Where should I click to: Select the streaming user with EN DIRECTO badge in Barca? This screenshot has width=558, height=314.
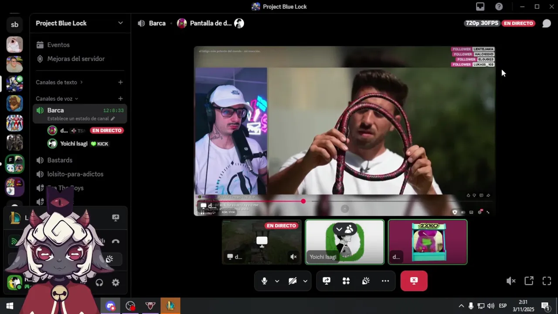86,130
